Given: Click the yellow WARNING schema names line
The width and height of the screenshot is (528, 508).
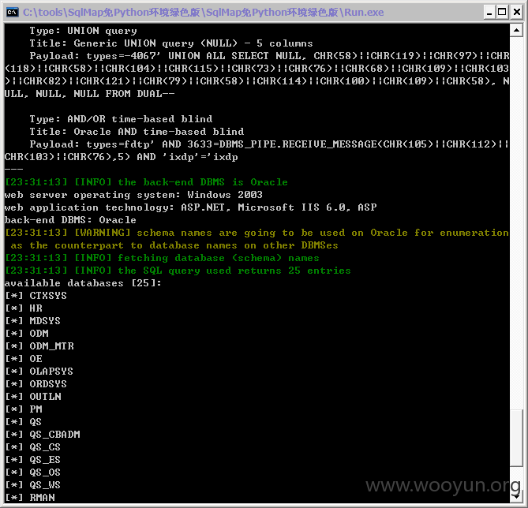Looking at the screenshot, I should pos(257,239).
